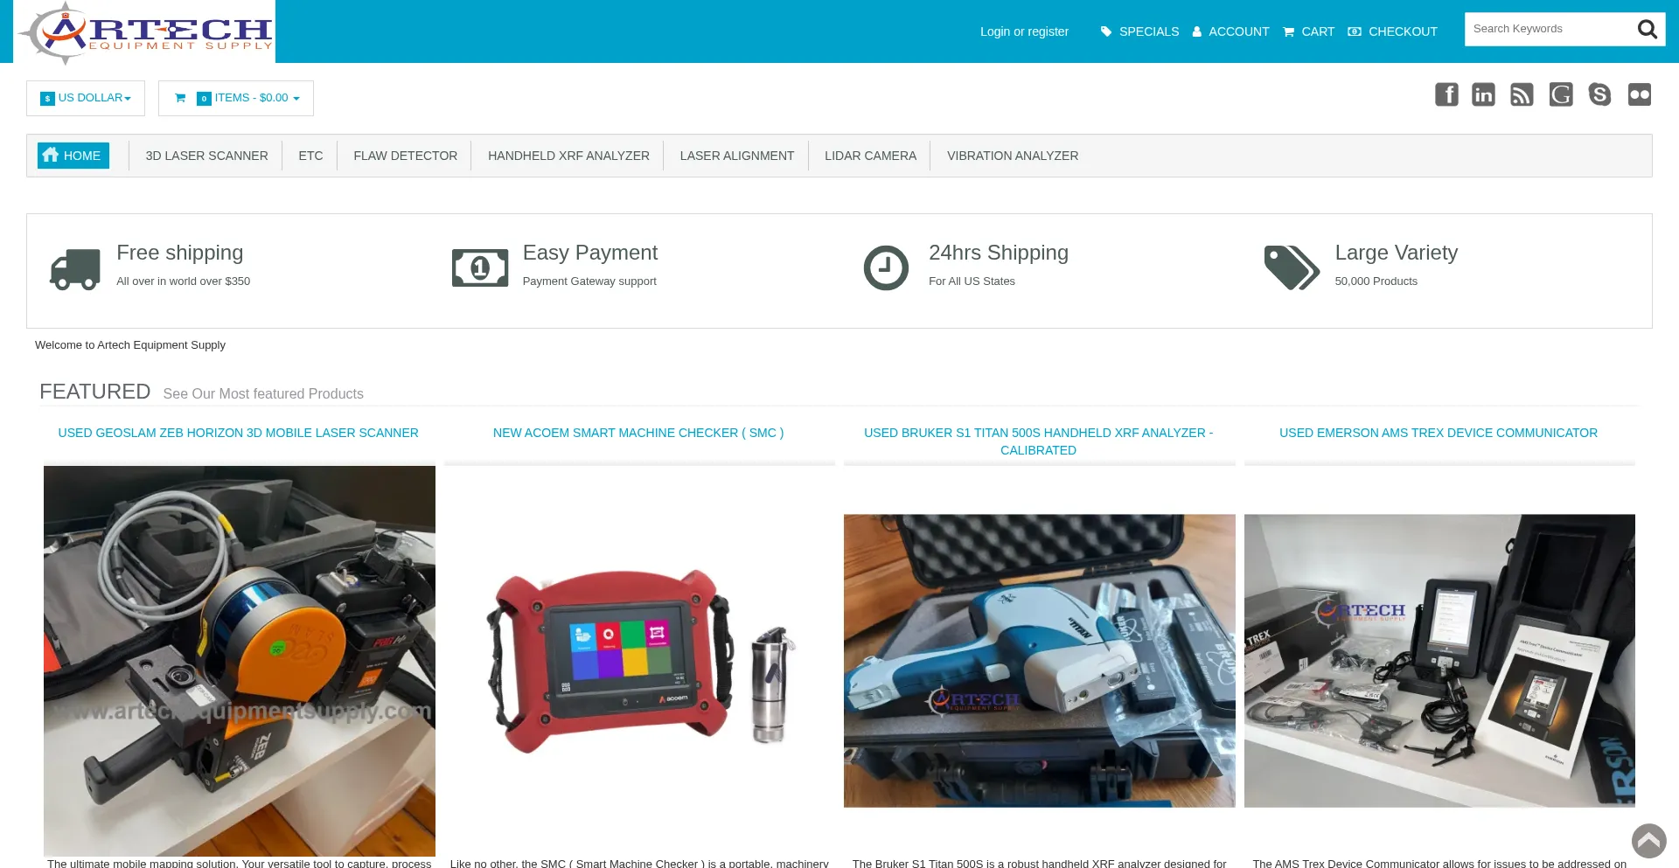Click the Easy Payment money icon
The width and height of the screenshot is (1679, 868).
click(480, 267)
